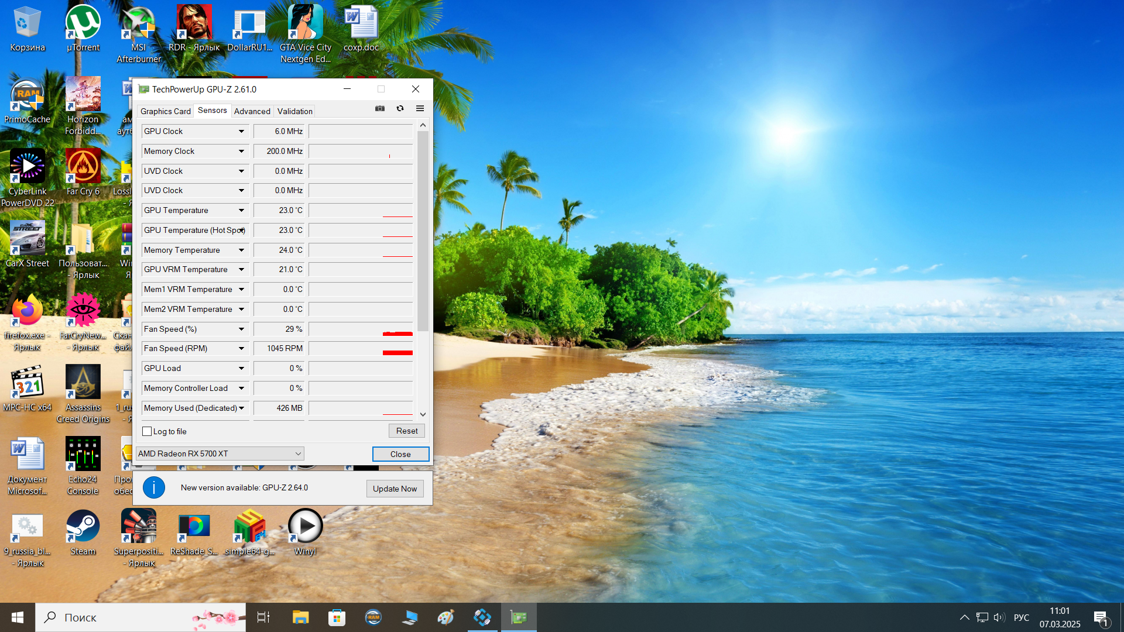Image resolution: width=1124 pixels, height=632 pixels.
Task: Click the GPU-Z screenshot camera icon
Action: (380, 108)
